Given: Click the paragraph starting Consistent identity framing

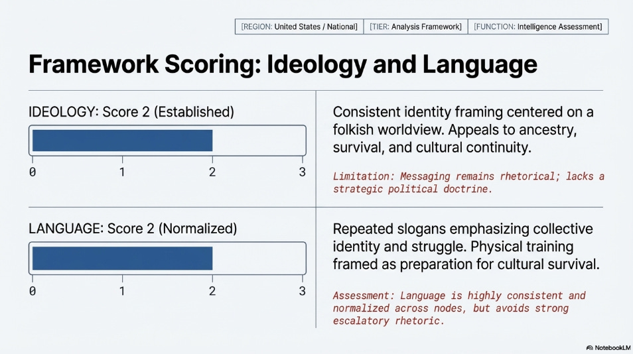Looking at the screenshot, I should coord(463,129).
